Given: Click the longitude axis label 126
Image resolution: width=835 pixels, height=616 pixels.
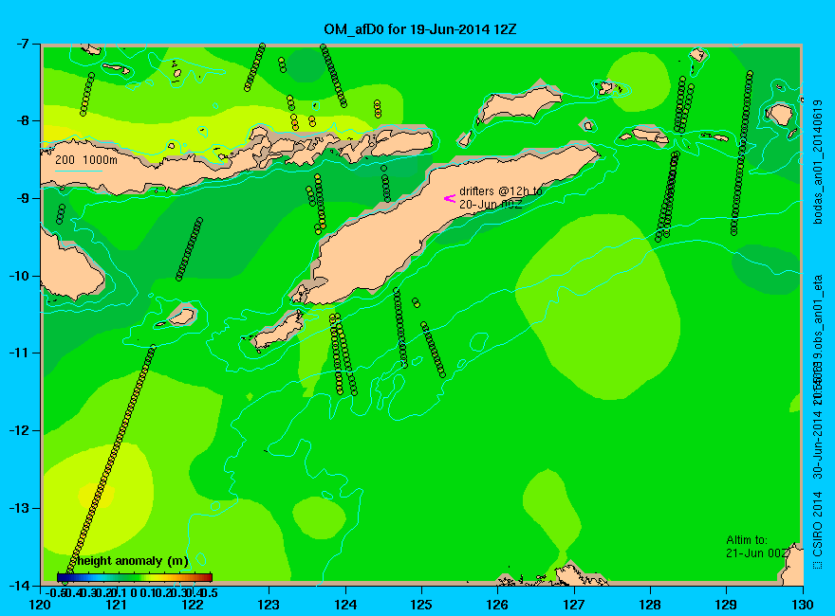Looking at the screenshot, I should pos(497,605).
